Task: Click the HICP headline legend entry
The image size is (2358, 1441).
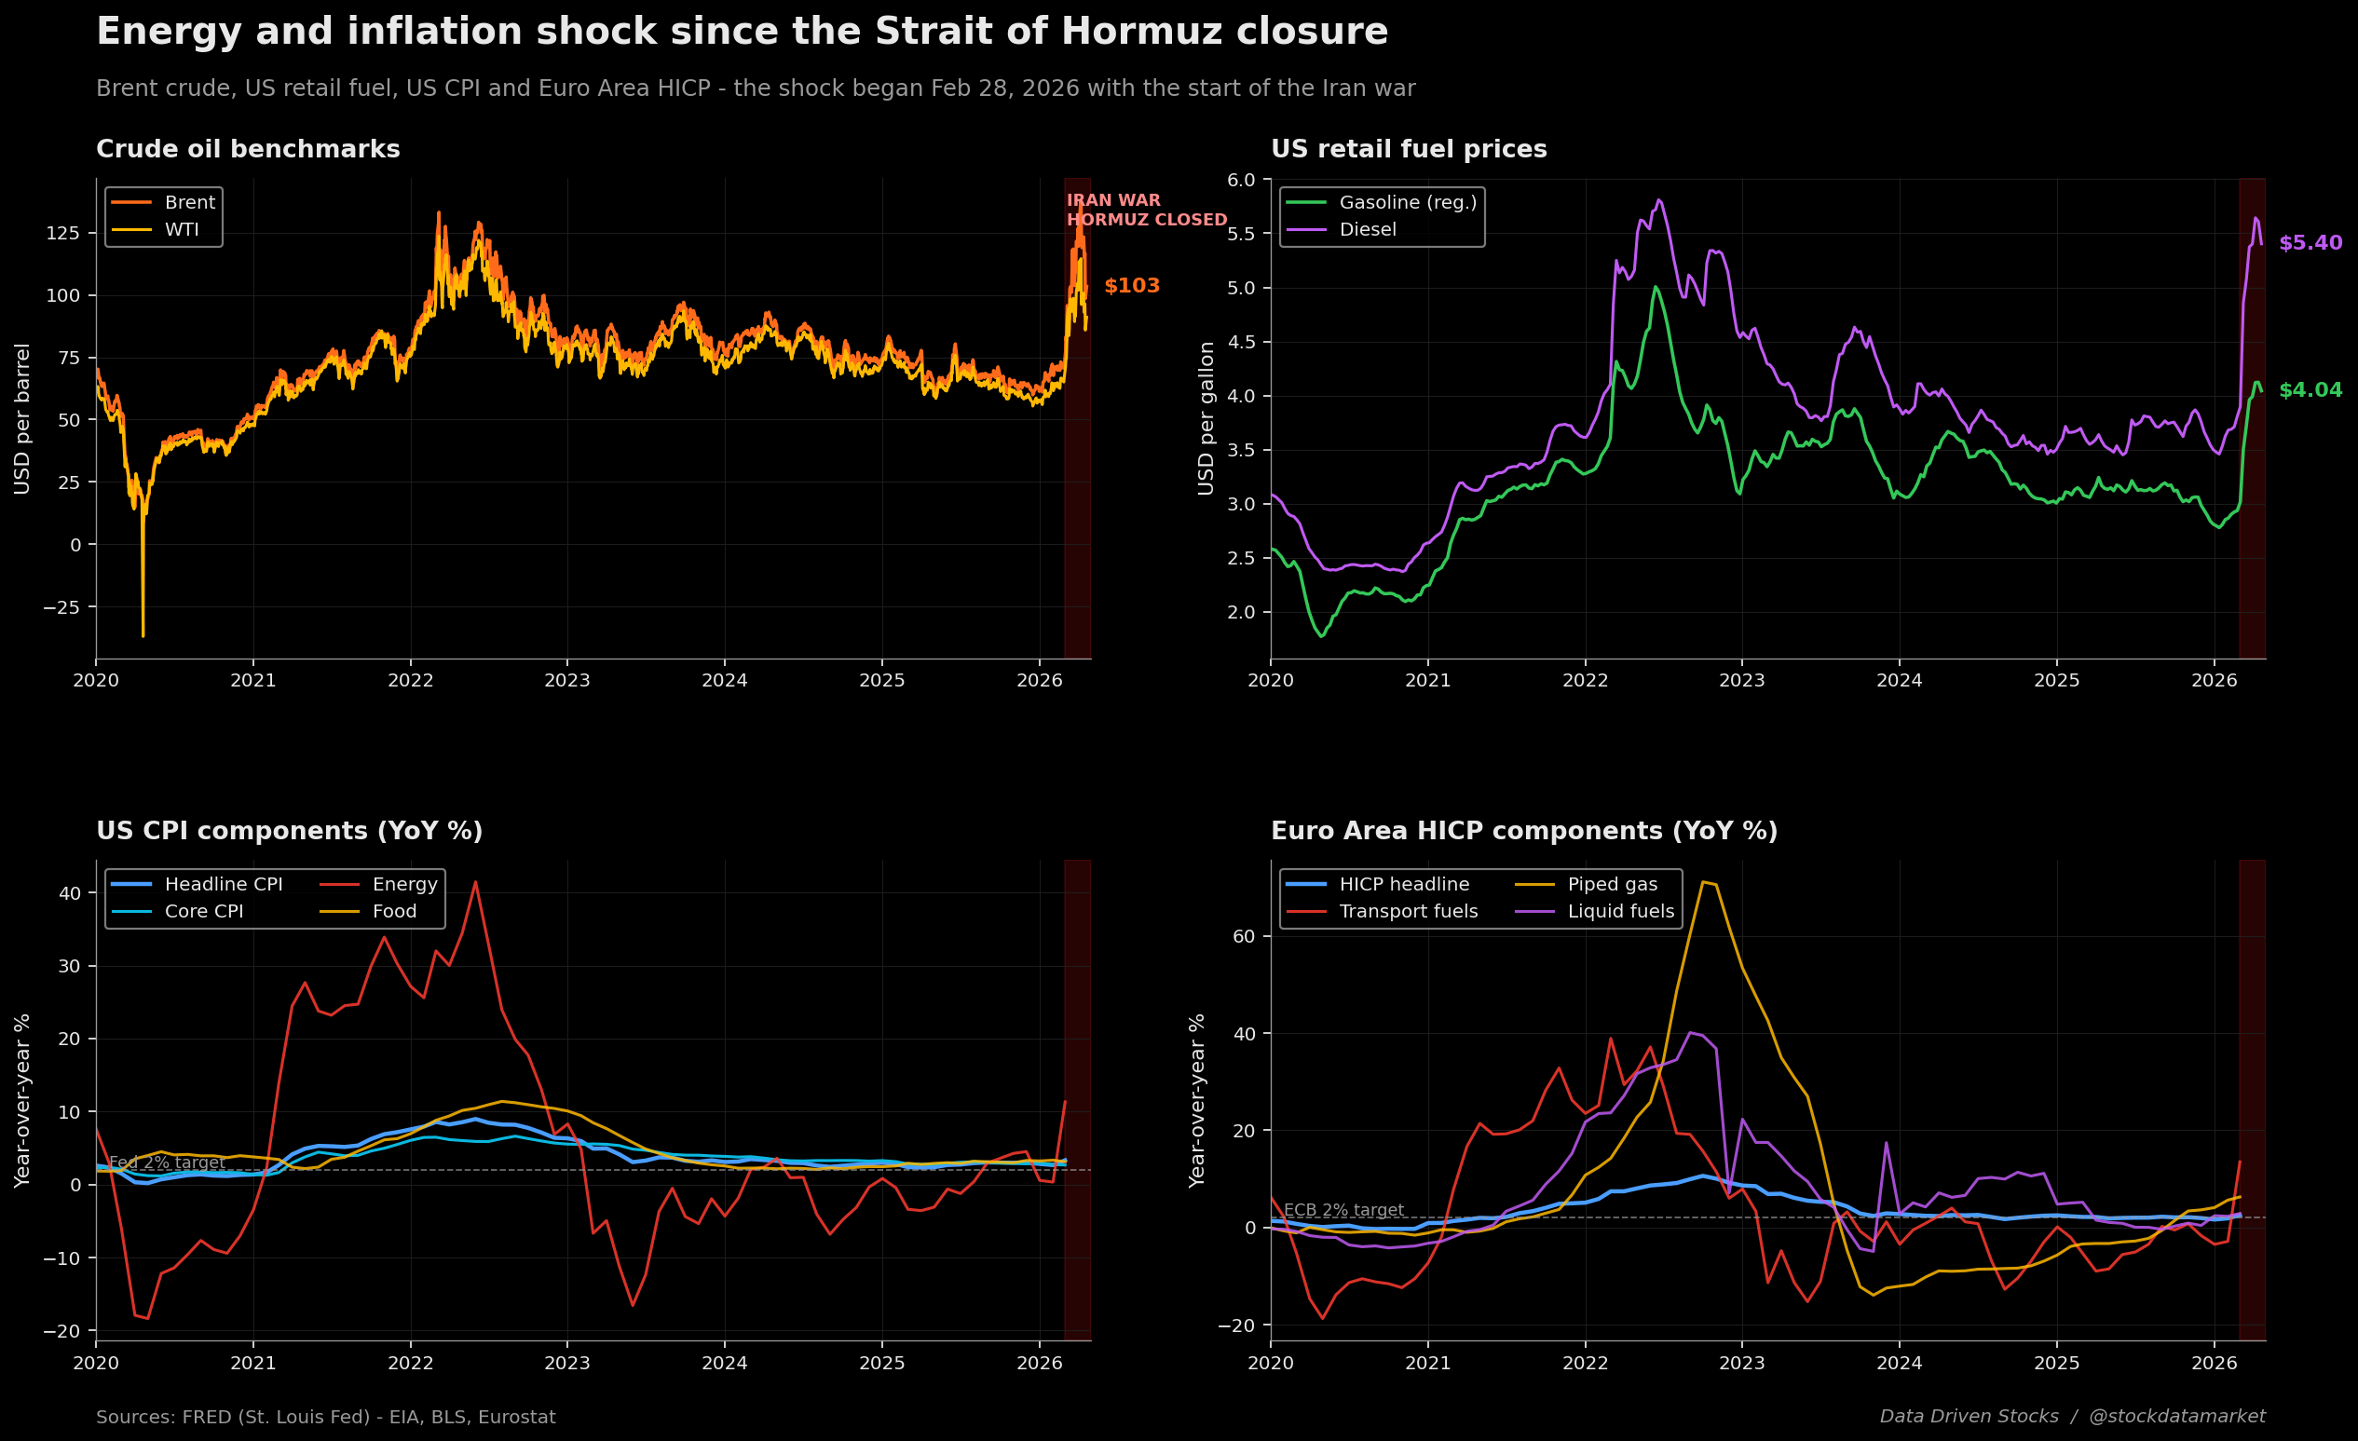Action: [x=1403, y=884]
